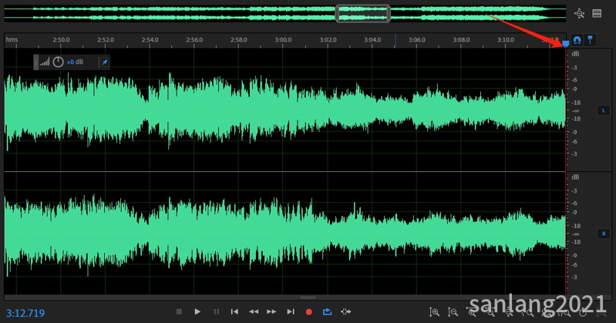The height and width of the screenshot is (323, 616).
Task: Click the red Record button
Action: [x=309, y=311]
